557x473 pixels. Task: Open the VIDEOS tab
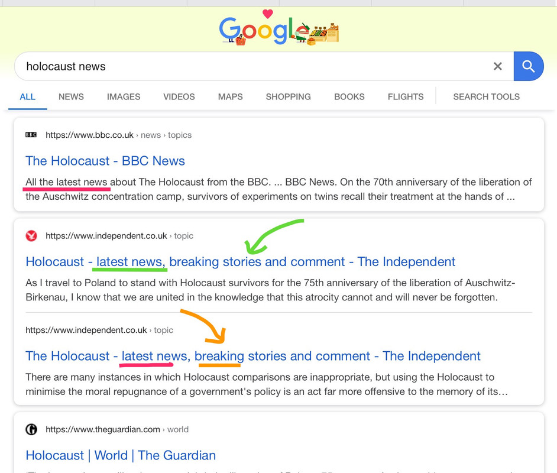(x=179, y=97)
